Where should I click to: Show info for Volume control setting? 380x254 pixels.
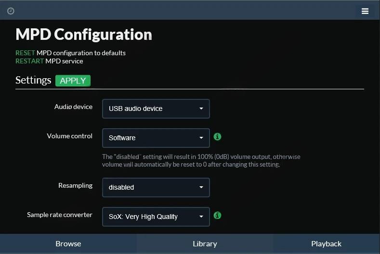pyautogui.click(x=217, y=137)
